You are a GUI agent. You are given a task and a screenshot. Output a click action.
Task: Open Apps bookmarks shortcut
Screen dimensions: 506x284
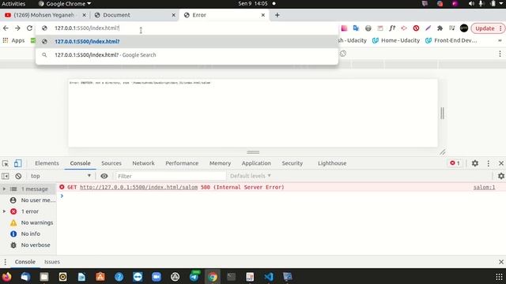(13, 40)
